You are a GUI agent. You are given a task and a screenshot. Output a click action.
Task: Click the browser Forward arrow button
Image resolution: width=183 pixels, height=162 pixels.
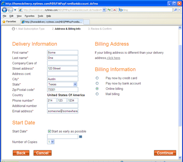pyautogui.click(x=11, y=10)
